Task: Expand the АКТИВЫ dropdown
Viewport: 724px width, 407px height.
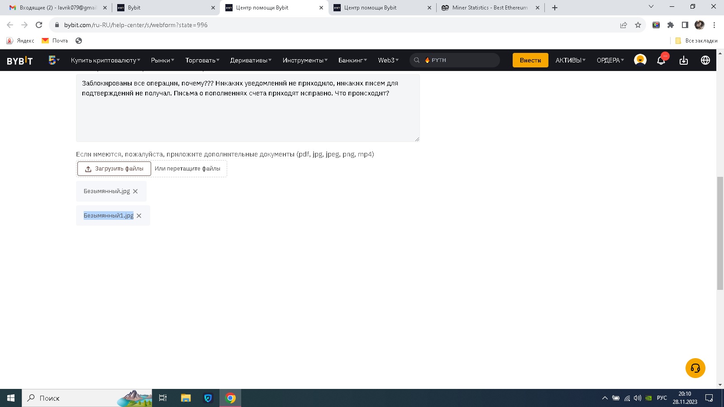Action: [x=570, y=60]
